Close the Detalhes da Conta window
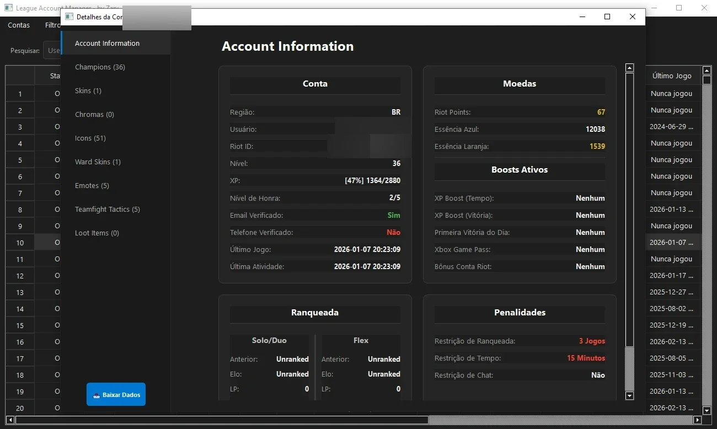 point(633,17)
